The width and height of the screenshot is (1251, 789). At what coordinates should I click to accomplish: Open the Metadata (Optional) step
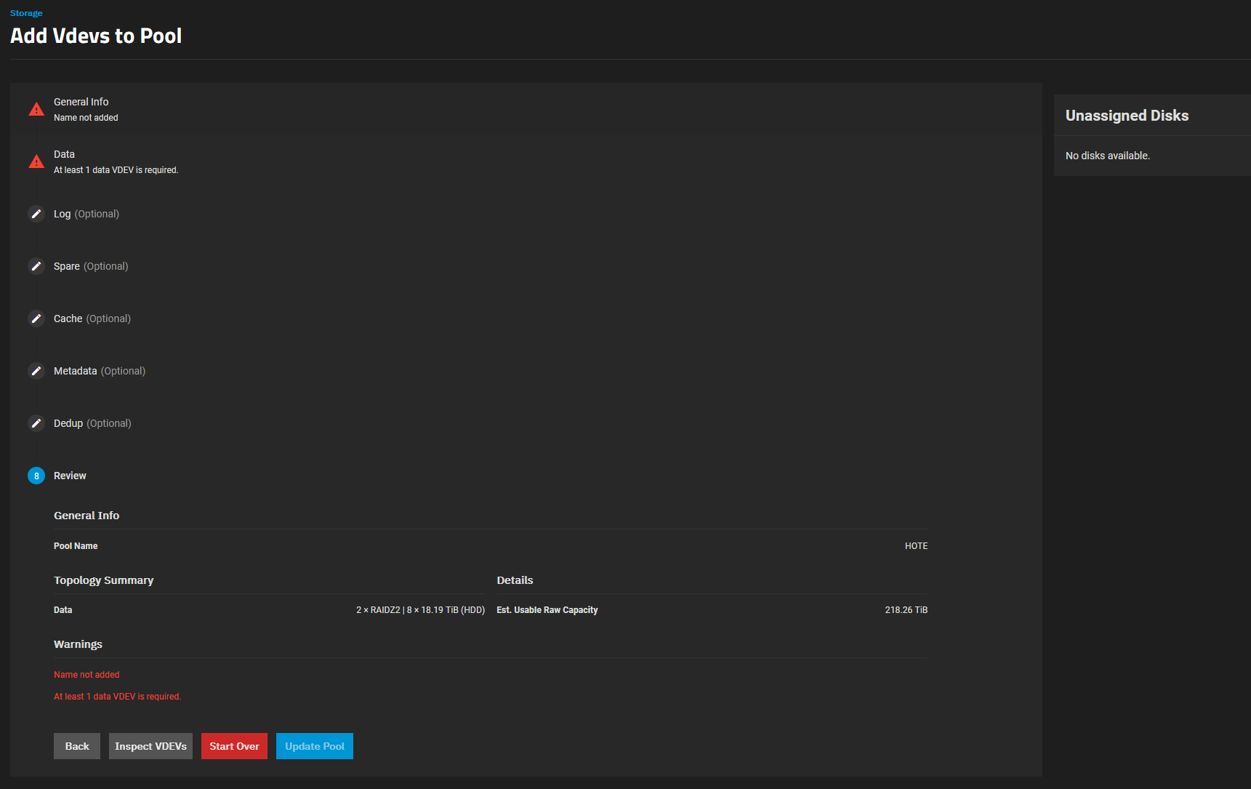coord(100,371)
